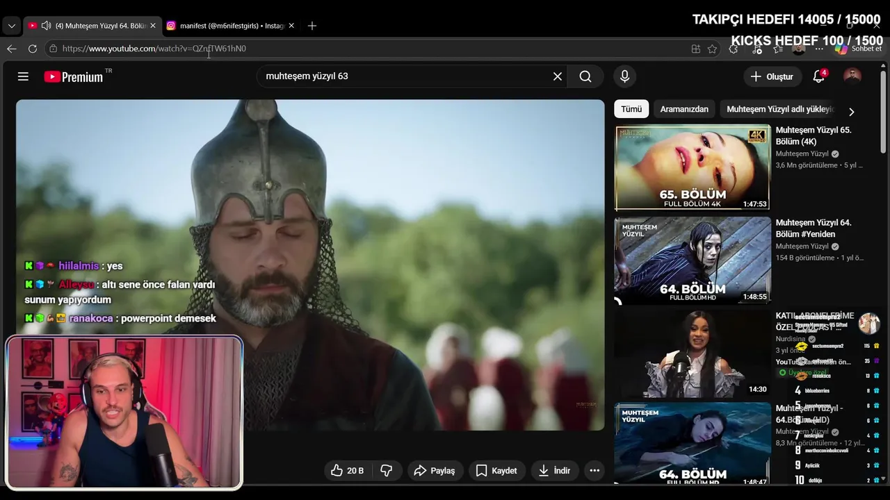
Task: Open Muhteşem Yüzyıl 65. Bölüm (4K) title
Action: click(814, 135)
